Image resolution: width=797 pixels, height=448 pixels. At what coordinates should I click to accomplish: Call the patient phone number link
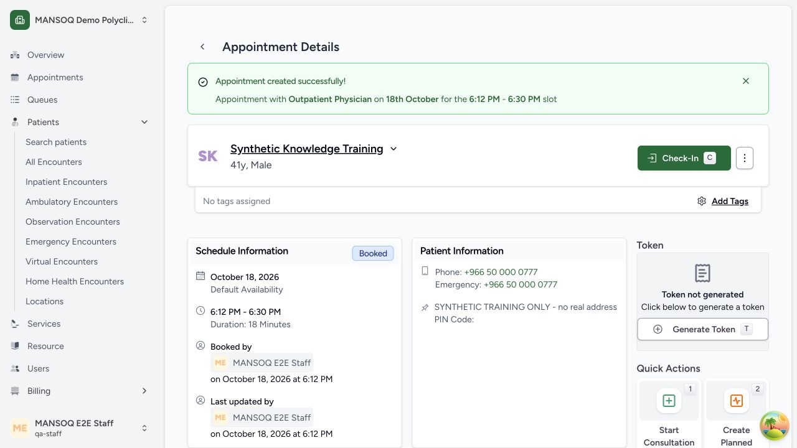[501, 272]
